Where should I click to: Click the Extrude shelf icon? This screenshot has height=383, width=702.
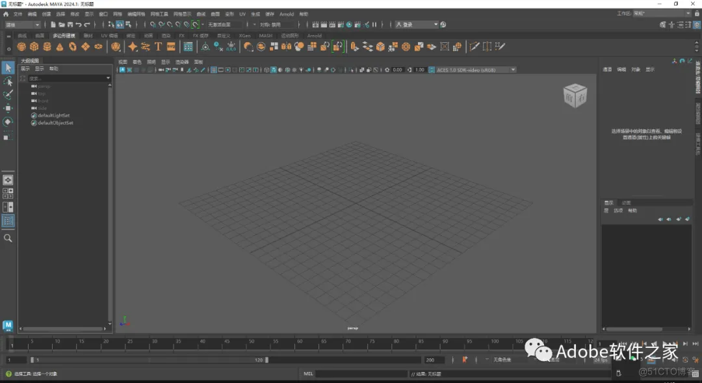click(354, 47)
